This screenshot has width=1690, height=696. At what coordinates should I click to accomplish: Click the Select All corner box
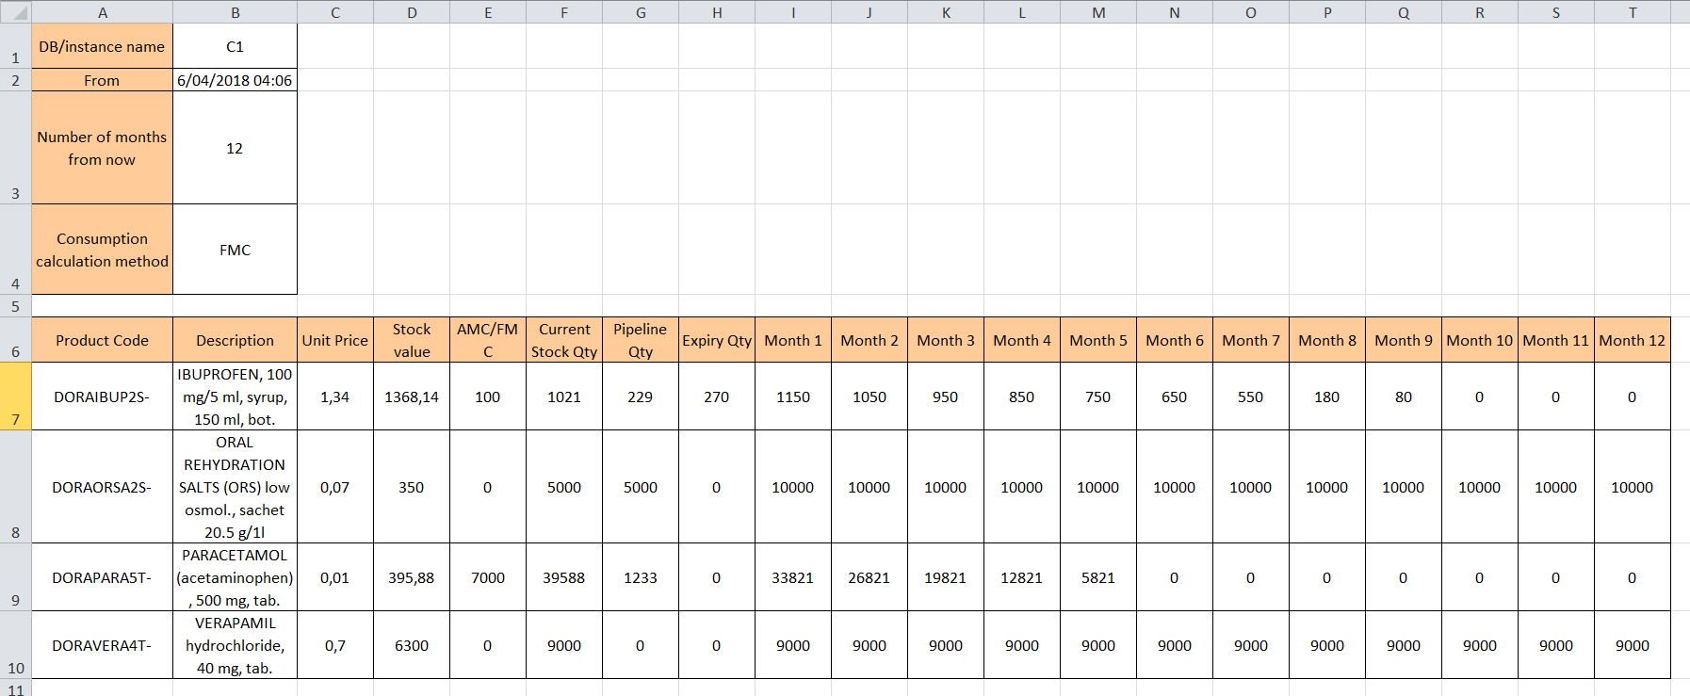(x=15, y=12)
